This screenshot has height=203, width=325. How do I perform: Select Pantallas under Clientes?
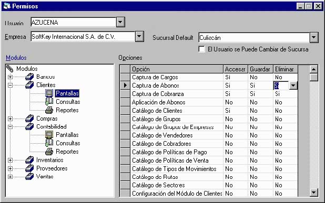click(x=67, y=93)
